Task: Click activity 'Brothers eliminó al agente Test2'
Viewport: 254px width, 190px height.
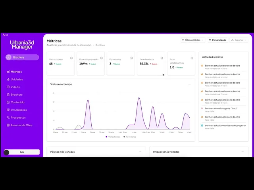Action: 223,110
